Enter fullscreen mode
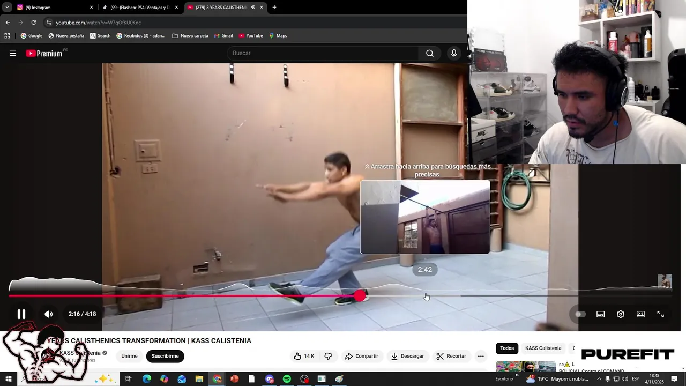Screen dimensions: 686x386 661,314
